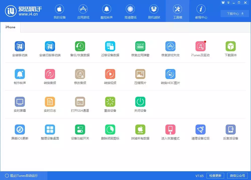Viewport: 251px width, 180px height.
Task: Click 微信公众号 button
Action: (x=237, y=176)
